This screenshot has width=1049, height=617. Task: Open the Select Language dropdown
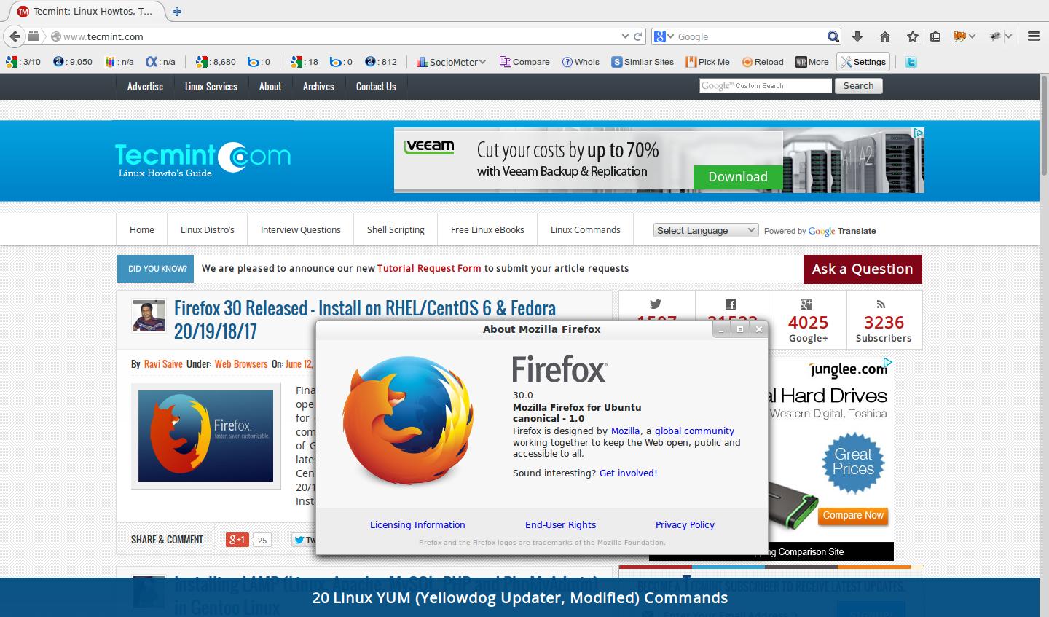[x=706, y=230]
